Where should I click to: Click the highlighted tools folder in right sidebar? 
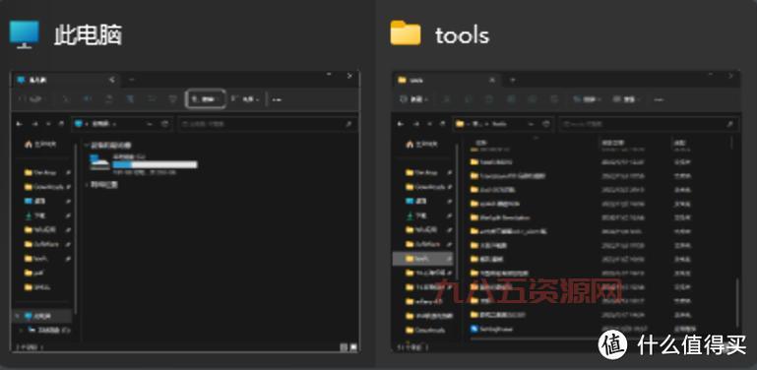point(423,259)
